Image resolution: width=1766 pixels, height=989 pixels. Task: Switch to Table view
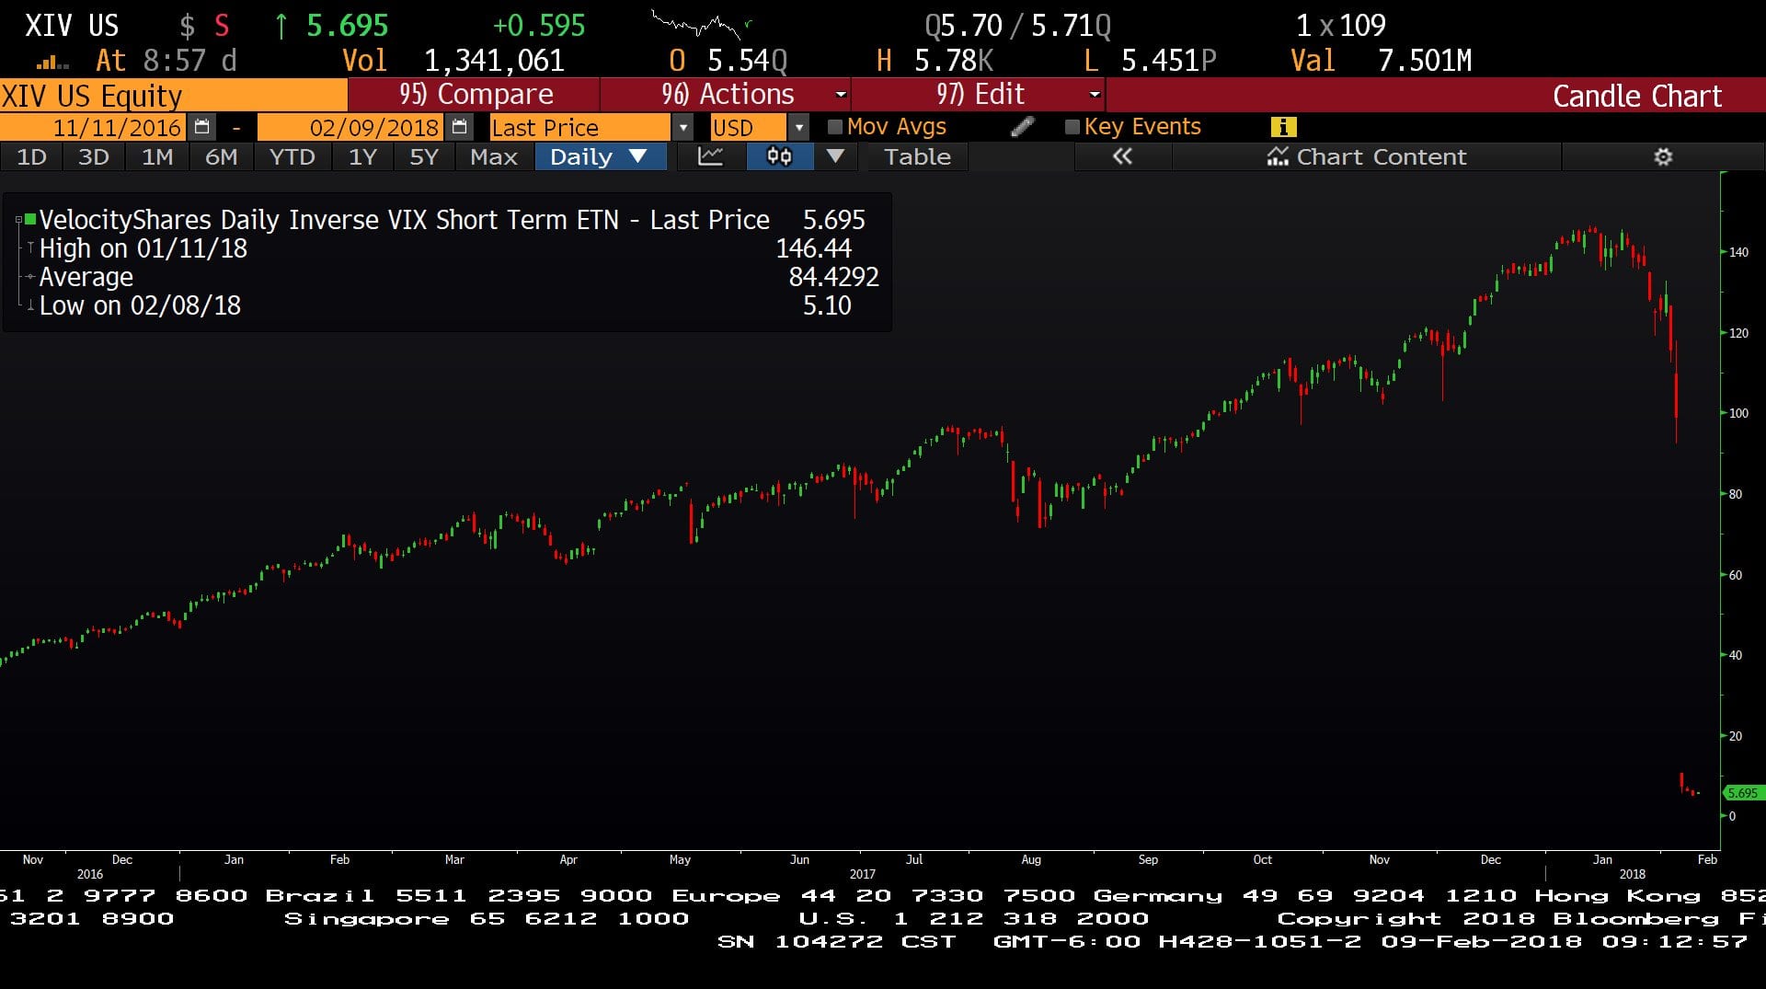917,156
